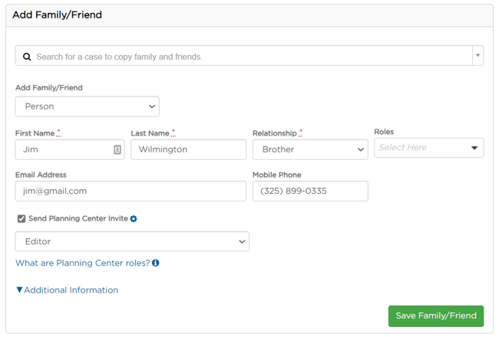Click Save Family/Friend button
The width and height of the screenshot is (499, 337).
436,316
